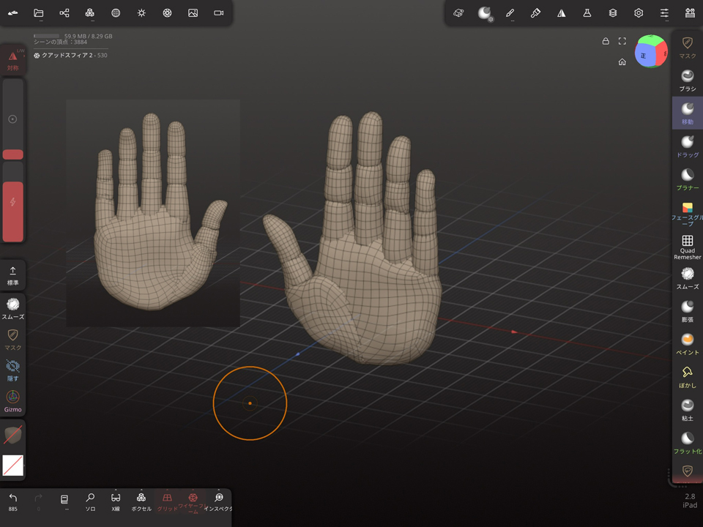Toggle the Grid (グリッド) display
This screenshot has width=703, height=527.
[x=167, y=502]
